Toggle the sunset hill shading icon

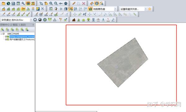(33, 9)
